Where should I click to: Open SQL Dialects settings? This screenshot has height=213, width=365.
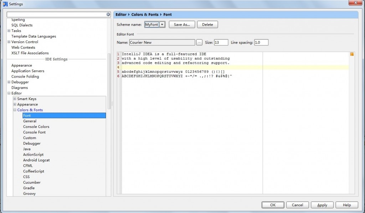22,25
